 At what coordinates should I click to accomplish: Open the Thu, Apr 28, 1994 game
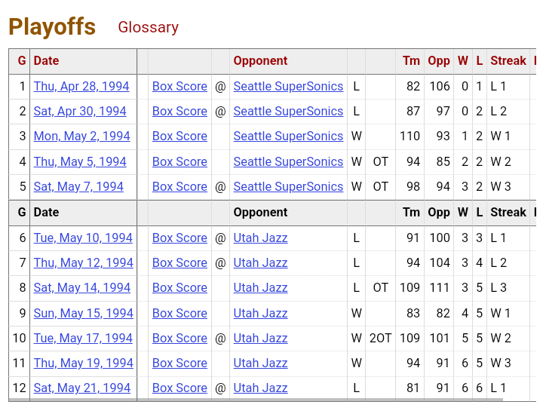point(81,86)
